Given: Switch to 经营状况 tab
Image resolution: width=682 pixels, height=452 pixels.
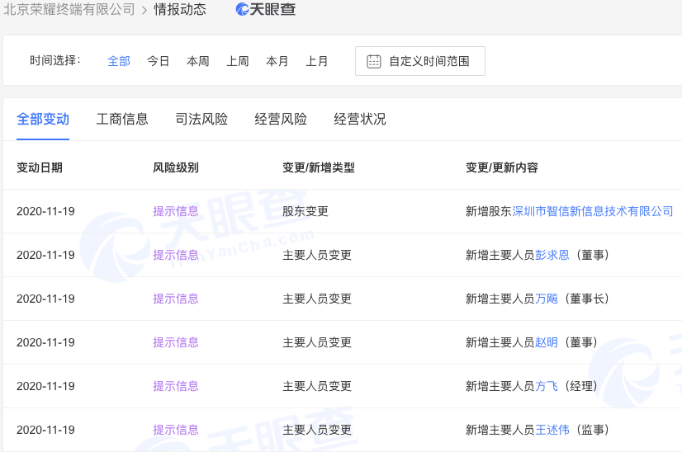Looking at the screenshot, I should click(x=360, y=119).
